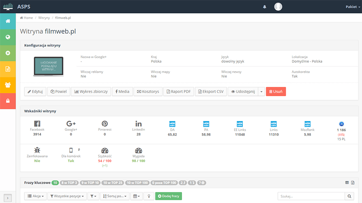
Task: Open the calendar date dropdown
Action: (x=136, y=196)
